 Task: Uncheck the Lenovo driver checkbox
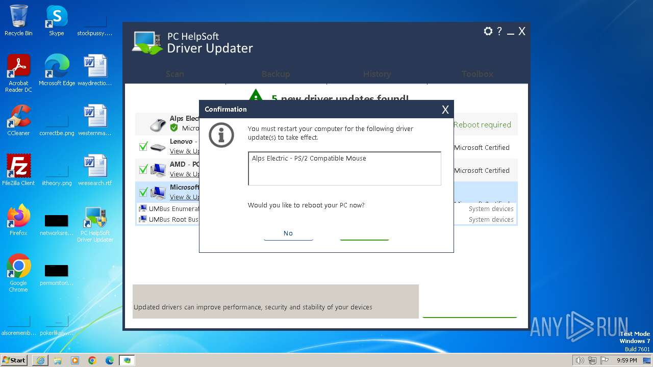coord(143,147)
